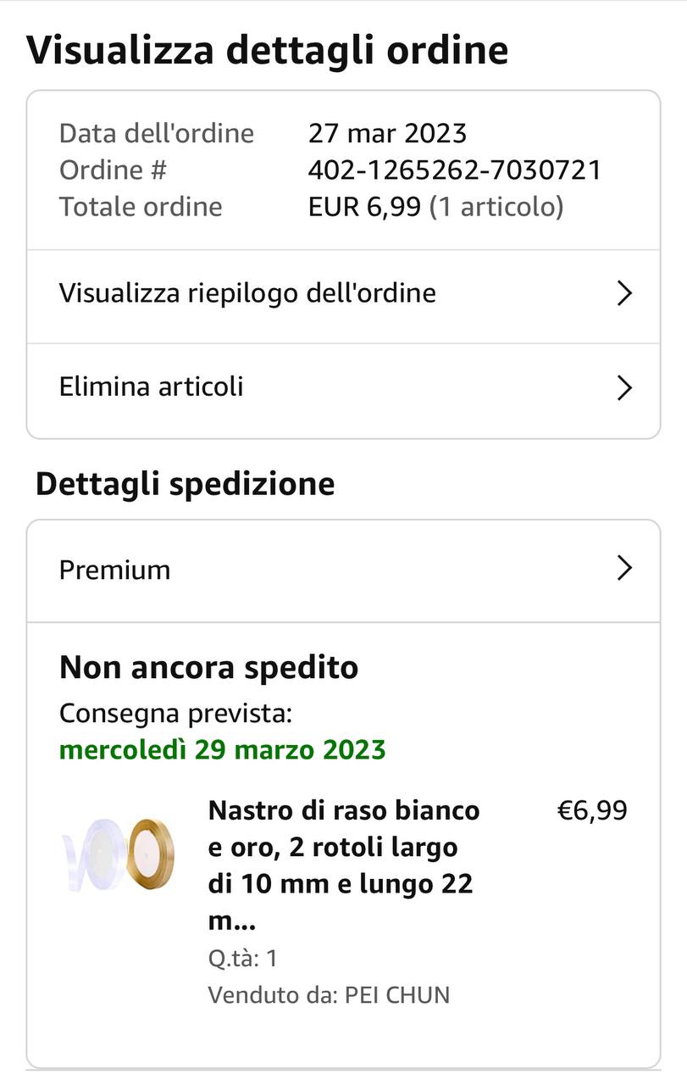Image resolution: width=687 pixels, height=1085 pixels.
Task: Click the gold ribbon roll in product image
Action: [150, 849]
